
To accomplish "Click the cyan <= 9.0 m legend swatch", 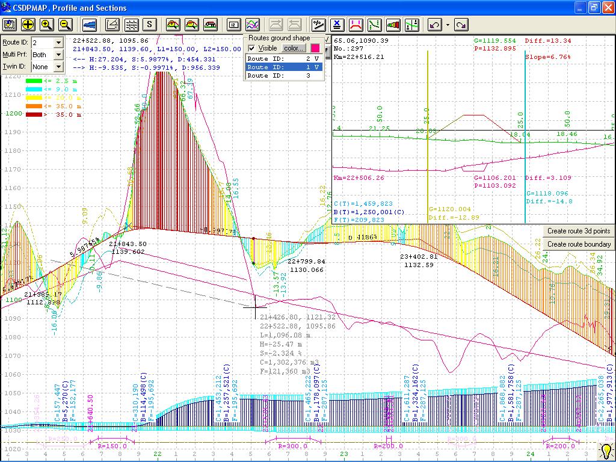I will 34,89.
